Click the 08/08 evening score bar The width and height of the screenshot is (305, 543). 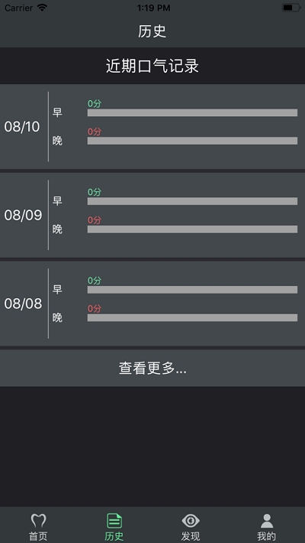[x=192, y=317]
